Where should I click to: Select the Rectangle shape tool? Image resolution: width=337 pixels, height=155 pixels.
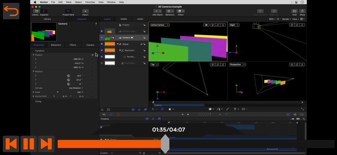(x=210, y=109)
